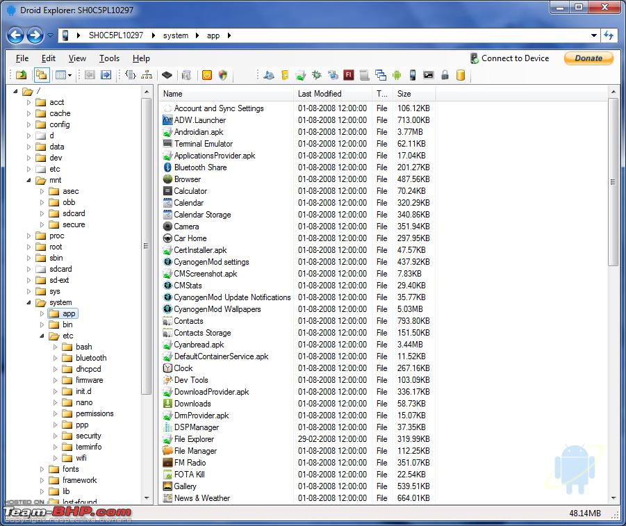Expand the framework folder in tree
Image resolution: width=626 pixels, height=526 pixels.
click(42, 480)
